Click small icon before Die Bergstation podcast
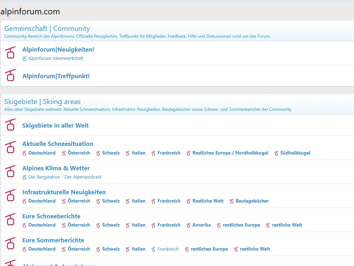354x266 pixels. tap(24, 177)
